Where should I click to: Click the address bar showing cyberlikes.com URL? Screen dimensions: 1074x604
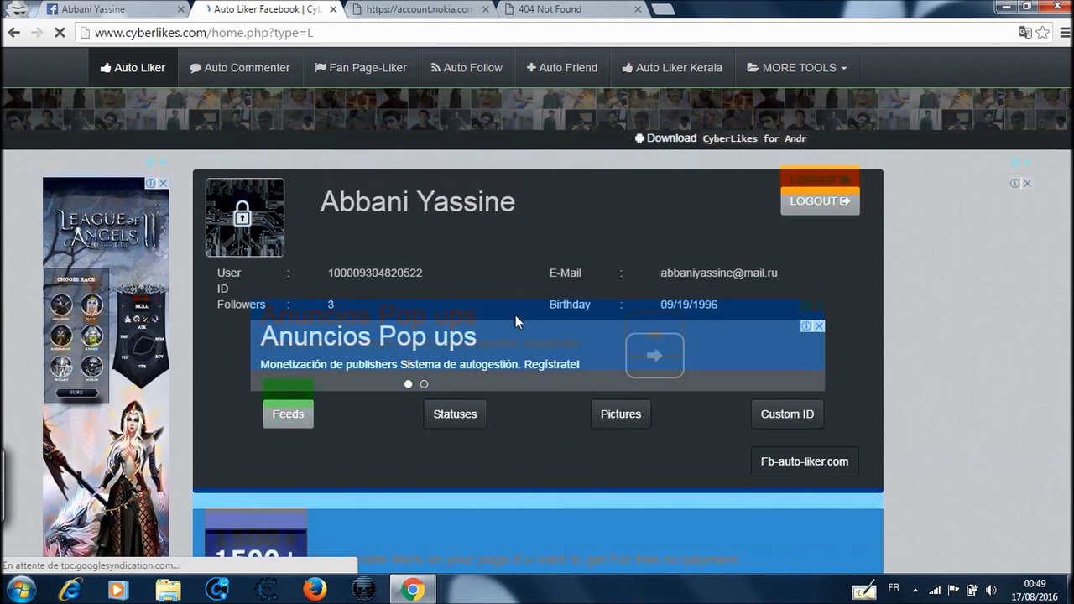coord(545,33)
